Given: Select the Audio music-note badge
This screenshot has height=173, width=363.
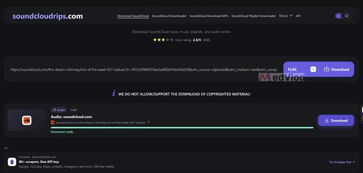Looking at the screenshot, I should pyautogui.click(x=59, y=110).
